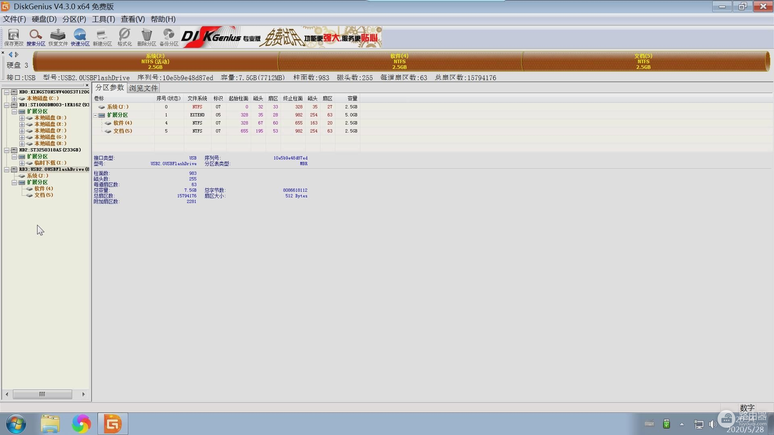Select 软件(4) partition in disk bar

[x=399, y=62]
